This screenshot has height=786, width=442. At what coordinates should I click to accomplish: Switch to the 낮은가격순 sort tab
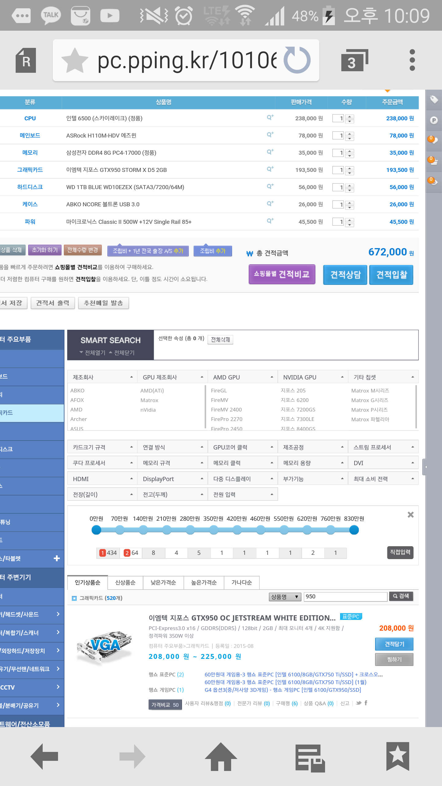163,582
